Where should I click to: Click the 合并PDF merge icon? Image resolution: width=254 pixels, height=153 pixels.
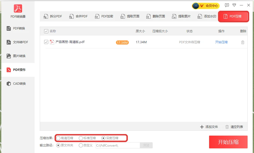[x=71, y=16]
